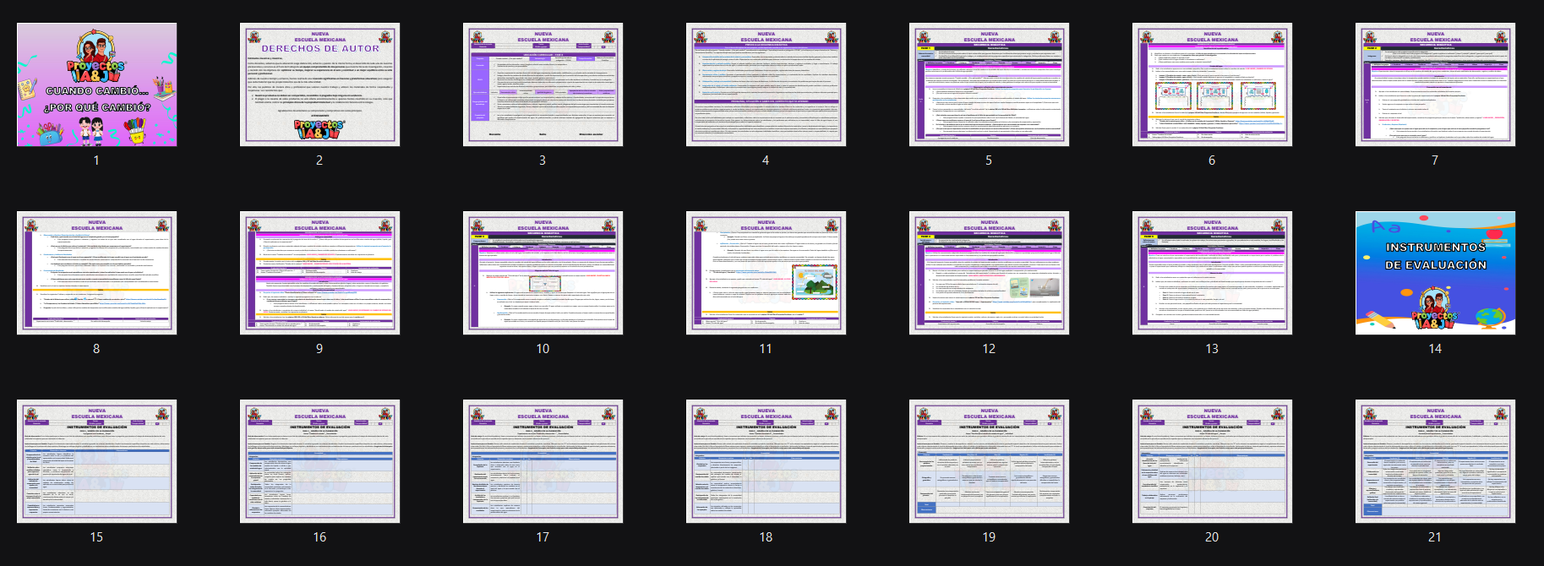Click slide 9 thumbnail
Screen dimensions: 1544x566
[x=319, y=273]
